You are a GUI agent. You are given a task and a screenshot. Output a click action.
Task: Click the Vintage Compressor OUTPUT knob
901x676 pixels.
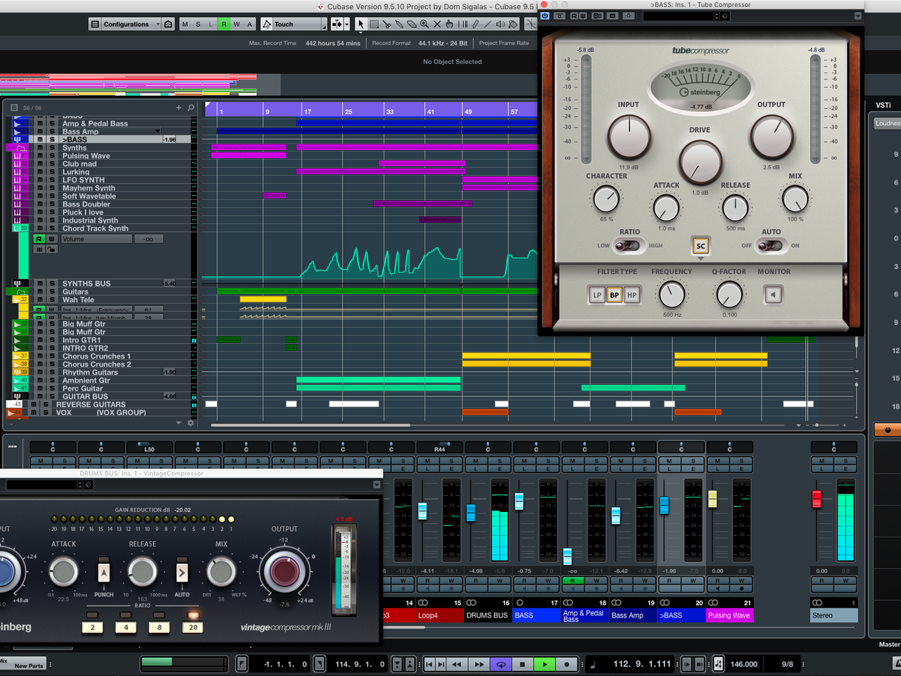point(284,571)
